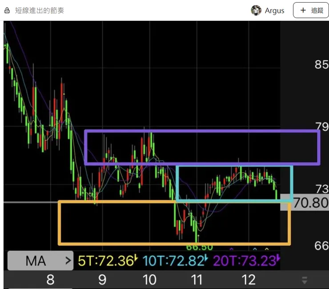The width and height of the screenshot is (329, 289).
Task: Click the lock icon beside the title
Action: click(x=7, y=11)
